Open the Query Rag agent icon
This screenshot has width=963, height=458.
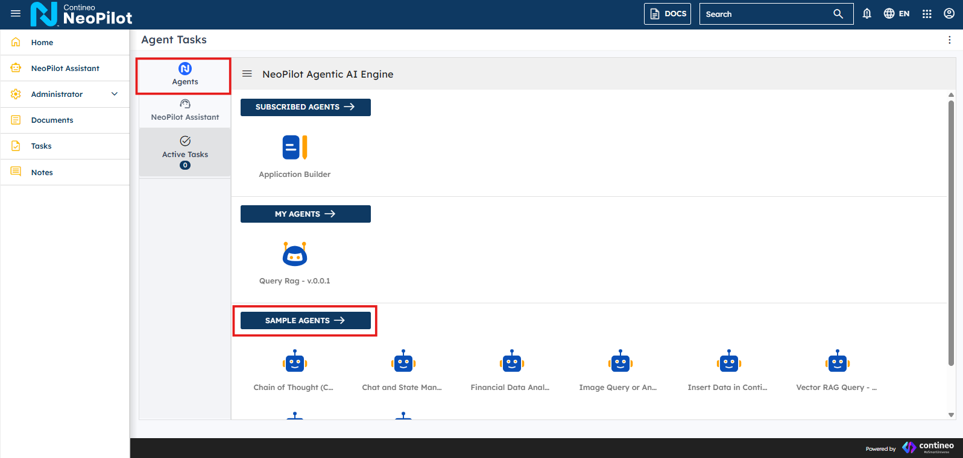point(294,255)
